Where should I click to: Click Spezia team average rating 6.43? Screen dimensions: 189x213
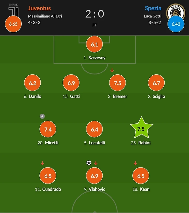176,24
